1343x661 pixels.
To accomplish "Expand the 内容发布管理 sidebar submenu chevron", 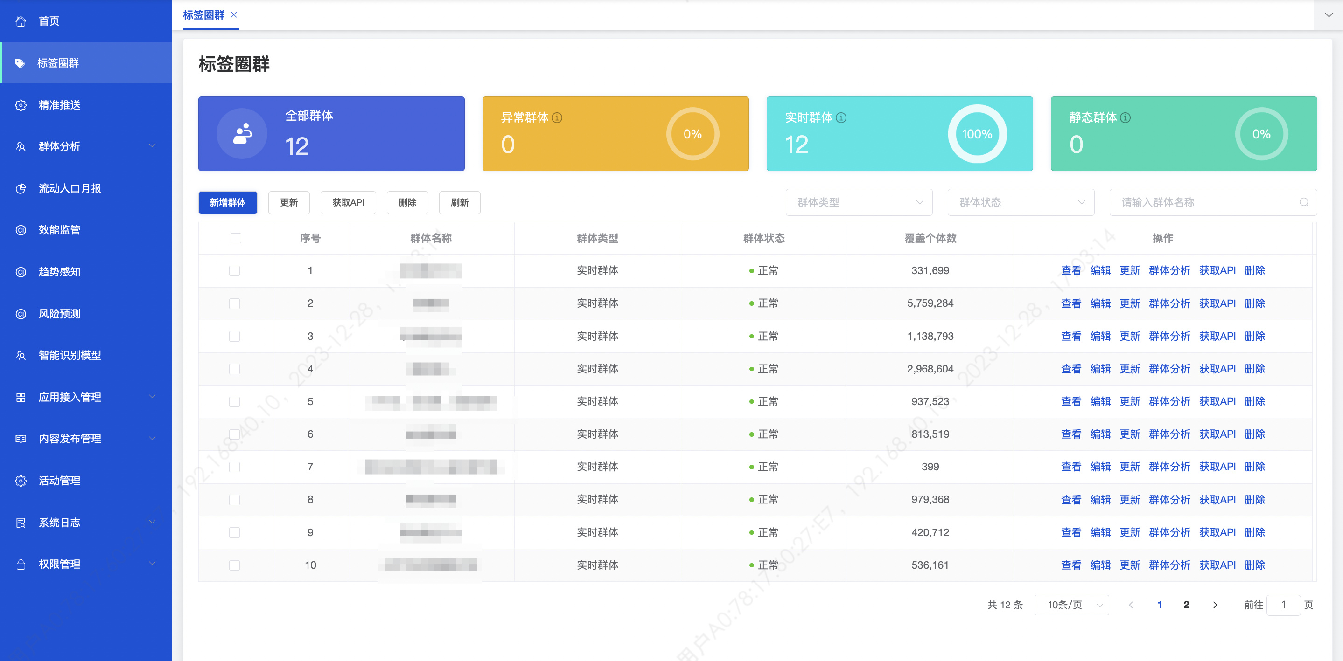I will (152, 438).
